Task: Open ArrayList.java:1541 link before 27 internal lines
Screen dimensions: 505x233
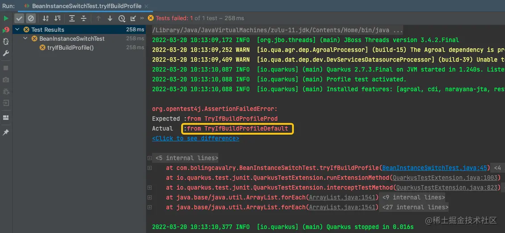Action: (x=342, y=207)
